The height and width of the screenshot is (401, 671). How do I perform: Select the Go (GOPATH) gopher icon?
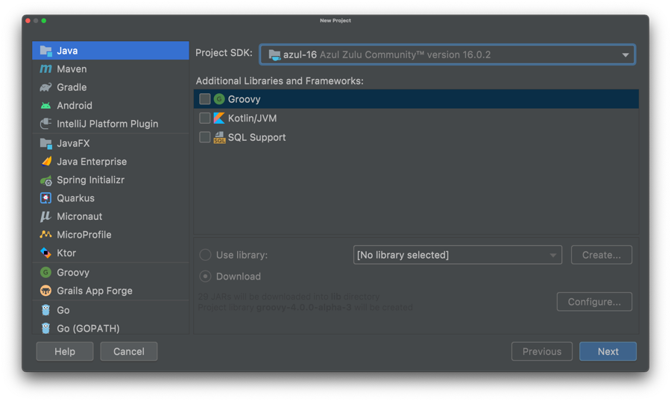tap(45, 328)
